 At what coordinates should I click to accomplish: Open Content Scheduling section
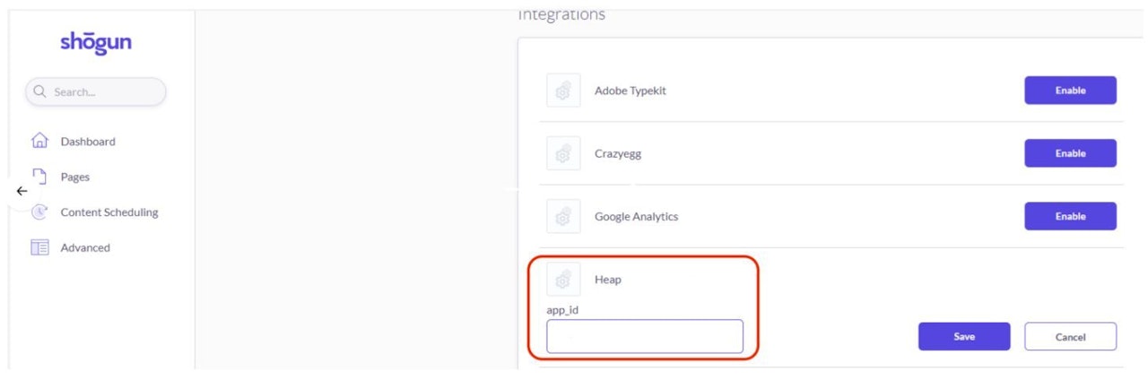pos(109,212)
